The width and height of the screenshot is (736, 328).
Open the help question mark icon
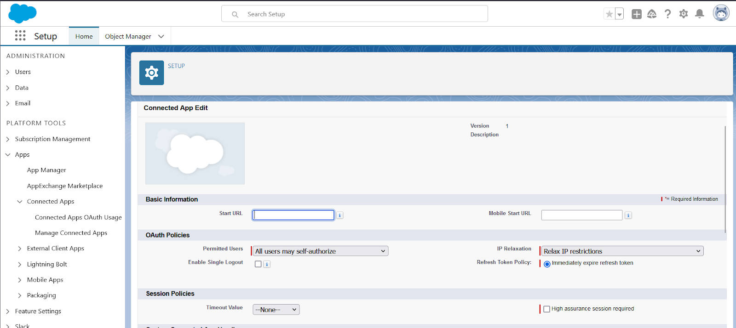[667, 14]
